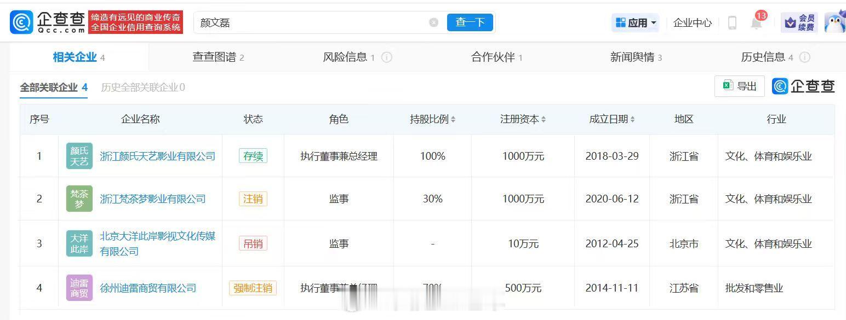Viewport: 846px width, 320px height.
Task: Sort the table by 成立日期
Action: pos(612,119)
